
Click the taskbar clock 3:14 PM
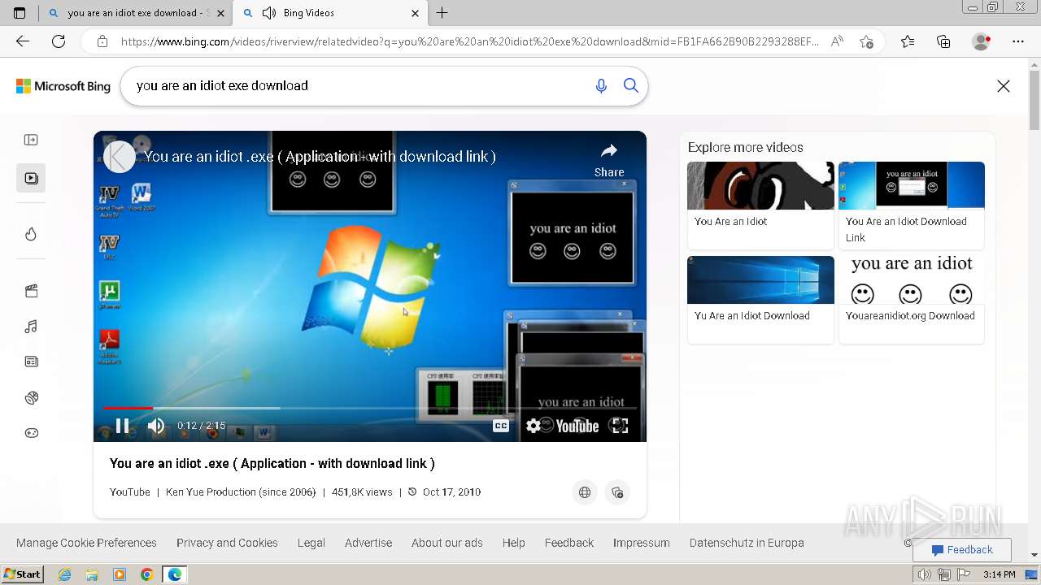pyautogui.click(x=999, y=574)
